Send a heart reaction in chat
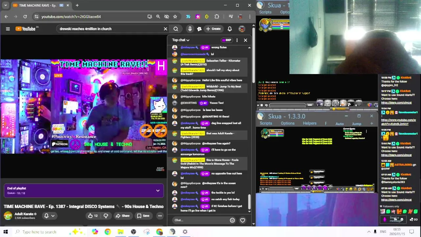 (242, 220)
